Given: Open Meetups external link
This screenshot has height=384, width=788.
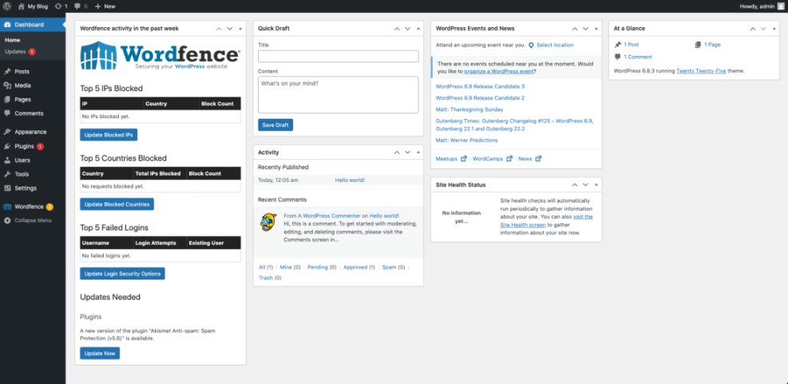Looking at the screenshot, I should click(x=451, y=158).
